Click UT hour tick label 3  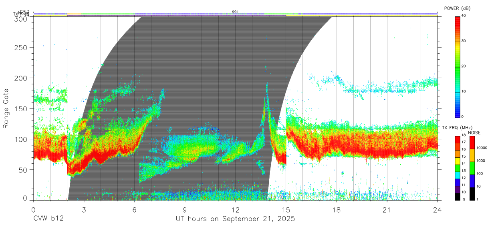(x=84, y=209)
